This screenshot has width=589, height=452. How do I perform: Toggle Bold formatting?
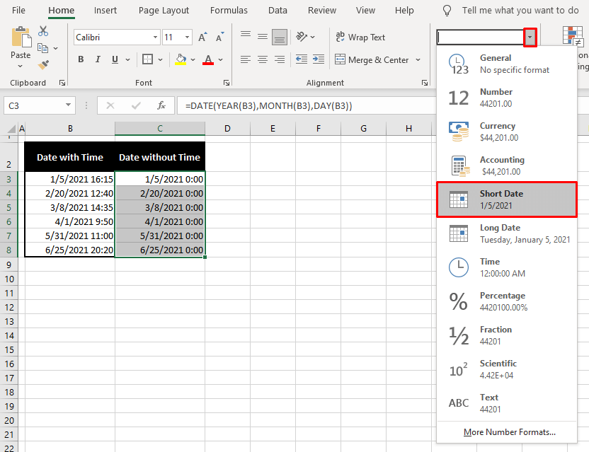pos(81,60)
